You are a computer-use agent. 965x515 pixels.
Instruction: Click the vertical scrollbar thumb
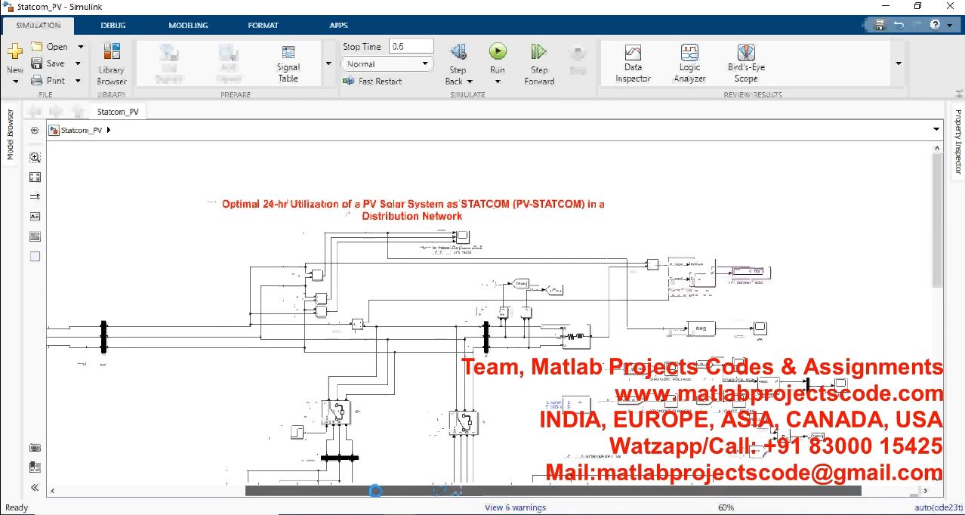[x=937, y=219]
